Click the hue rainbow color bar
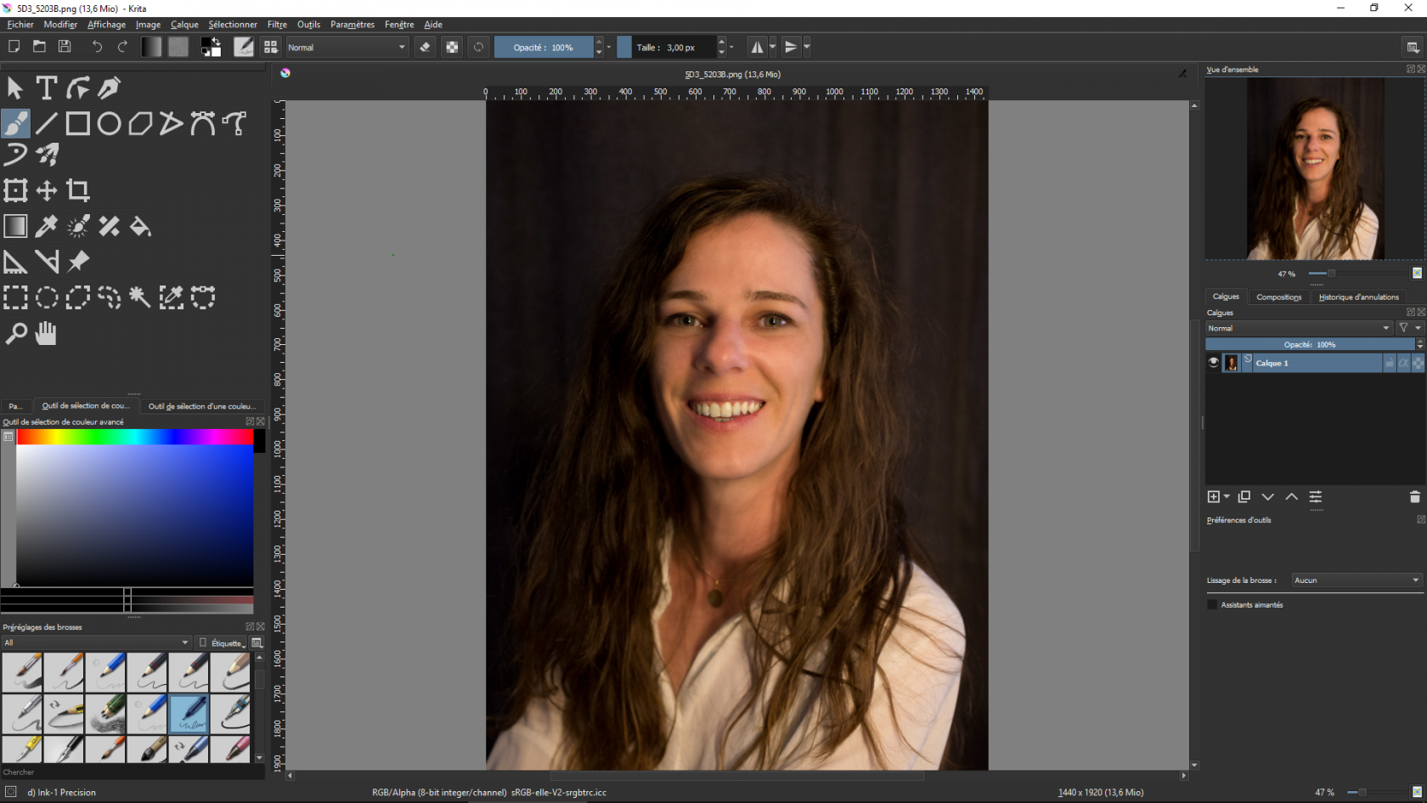This screenshot has width=1427, height=803. [135, 437]
